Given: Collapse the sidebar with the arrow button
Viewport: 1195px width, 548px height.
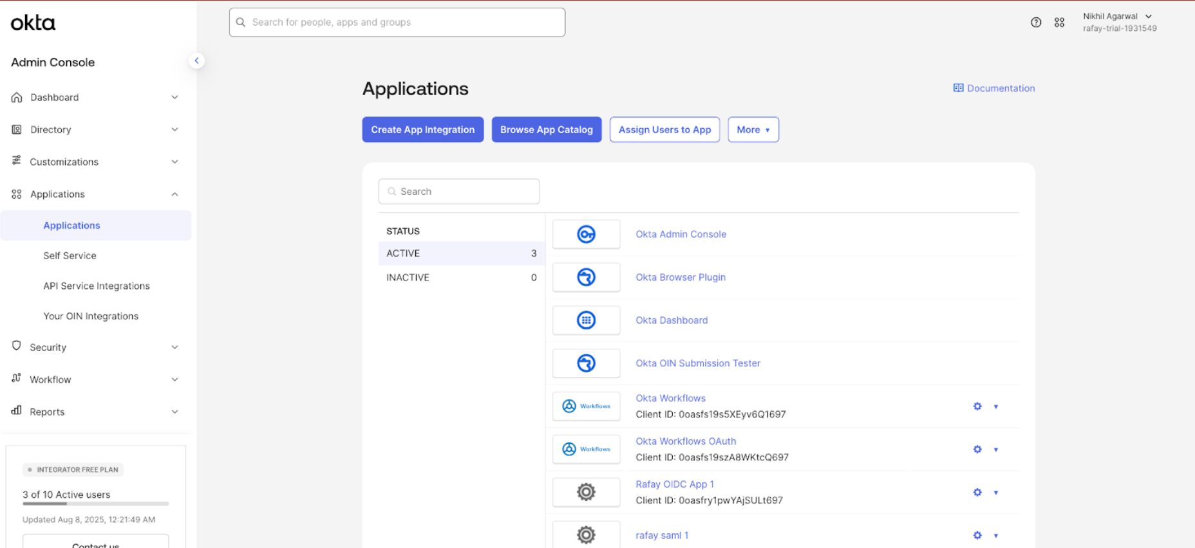Looking at the screenshot, I should 196,60.
